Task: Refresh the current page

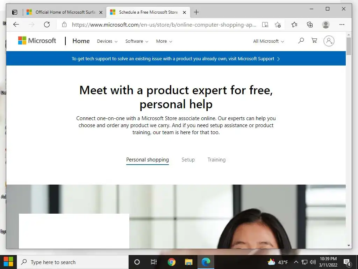Action: point(47,25)
